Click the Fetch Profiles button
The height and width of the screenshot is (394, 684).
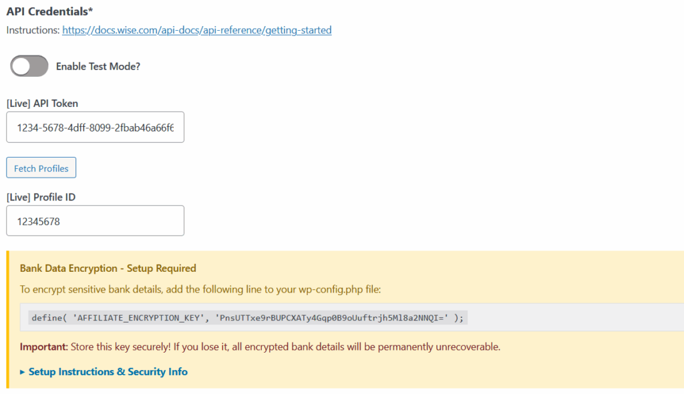pyautogui.click(x=41, y=168)
